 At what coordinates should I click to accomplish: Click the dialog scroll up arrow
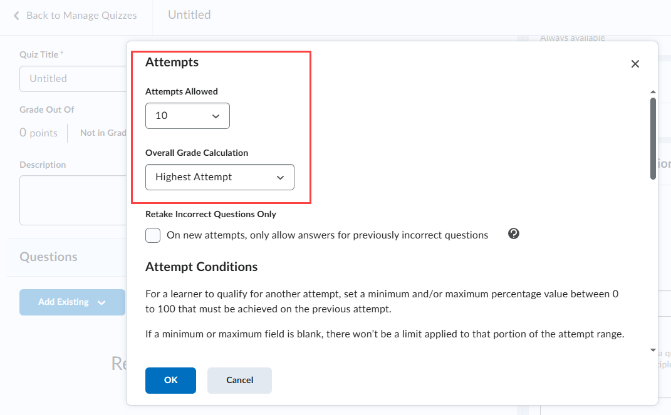[x=653, y=91]
